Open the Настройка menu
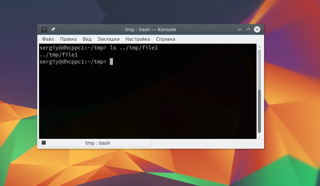This screenshot has width=320, height=186. (x=138, y=39)
